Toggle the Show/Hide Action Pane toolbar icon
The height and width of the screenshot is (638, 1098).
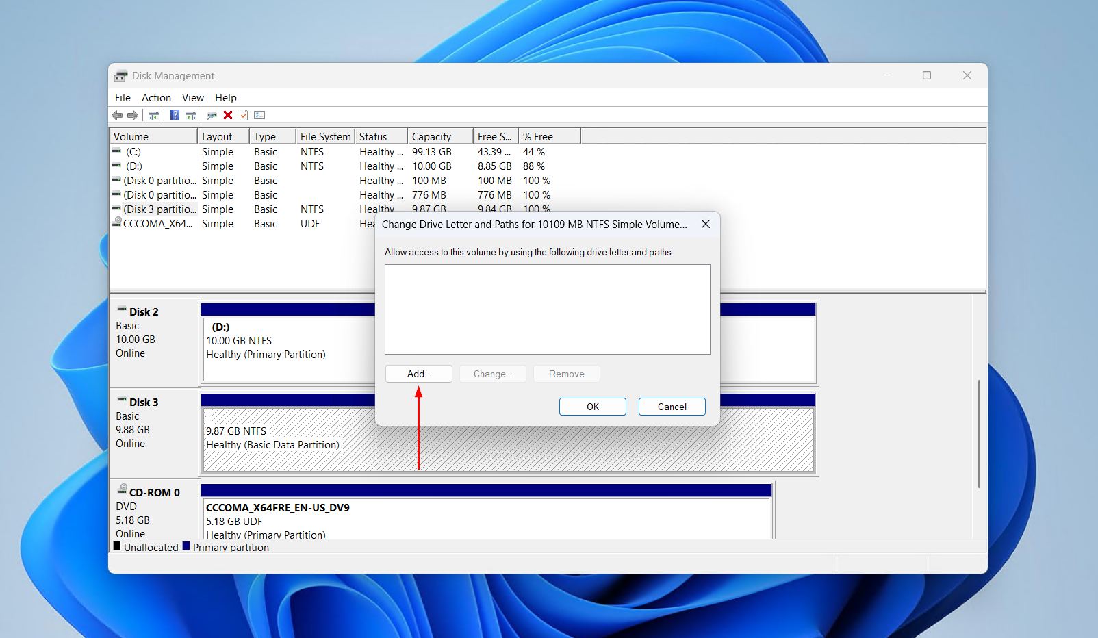pyautogui.click(x=191, y=115)
